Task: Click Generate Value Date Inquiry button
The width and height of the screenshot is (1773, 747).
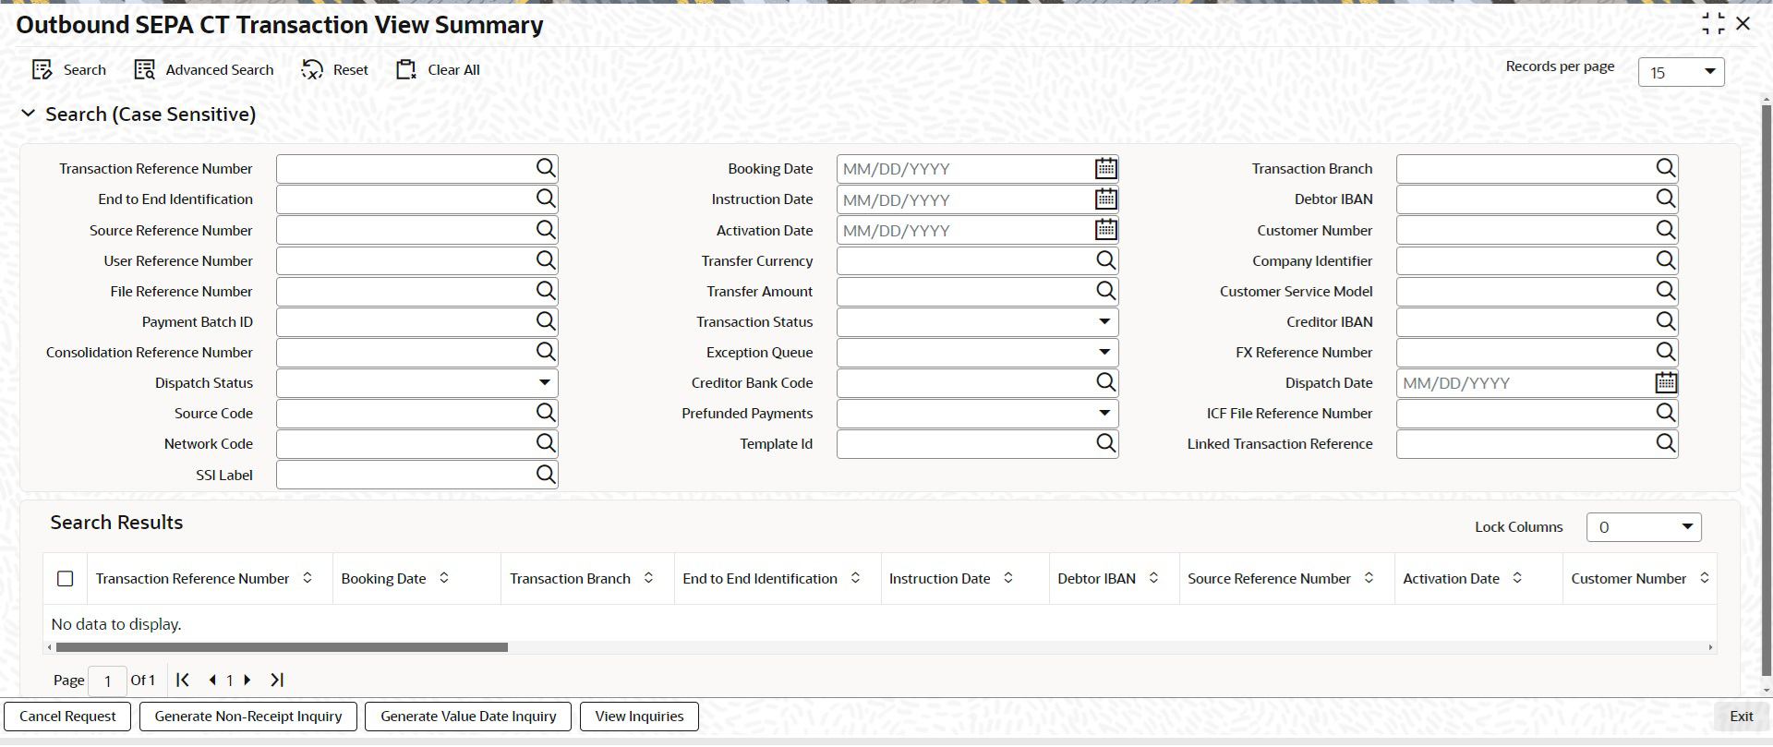Action: point(468,717)
